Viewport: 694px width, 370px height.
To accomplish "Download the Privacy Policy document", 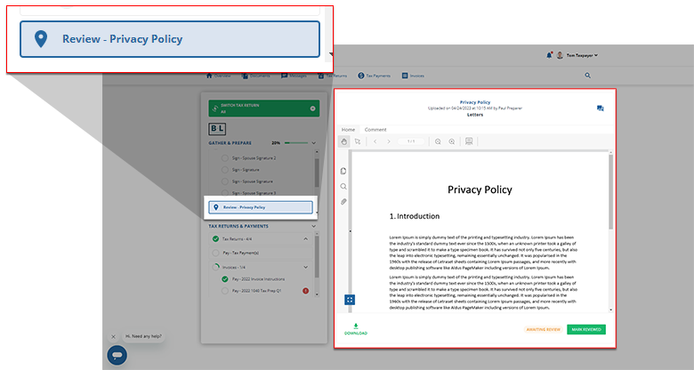I will pos(356,329).
